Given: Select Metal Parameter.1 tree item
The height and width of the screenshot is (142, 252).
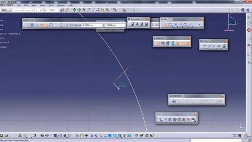Looking at the screenshot, I should (10, 34).
